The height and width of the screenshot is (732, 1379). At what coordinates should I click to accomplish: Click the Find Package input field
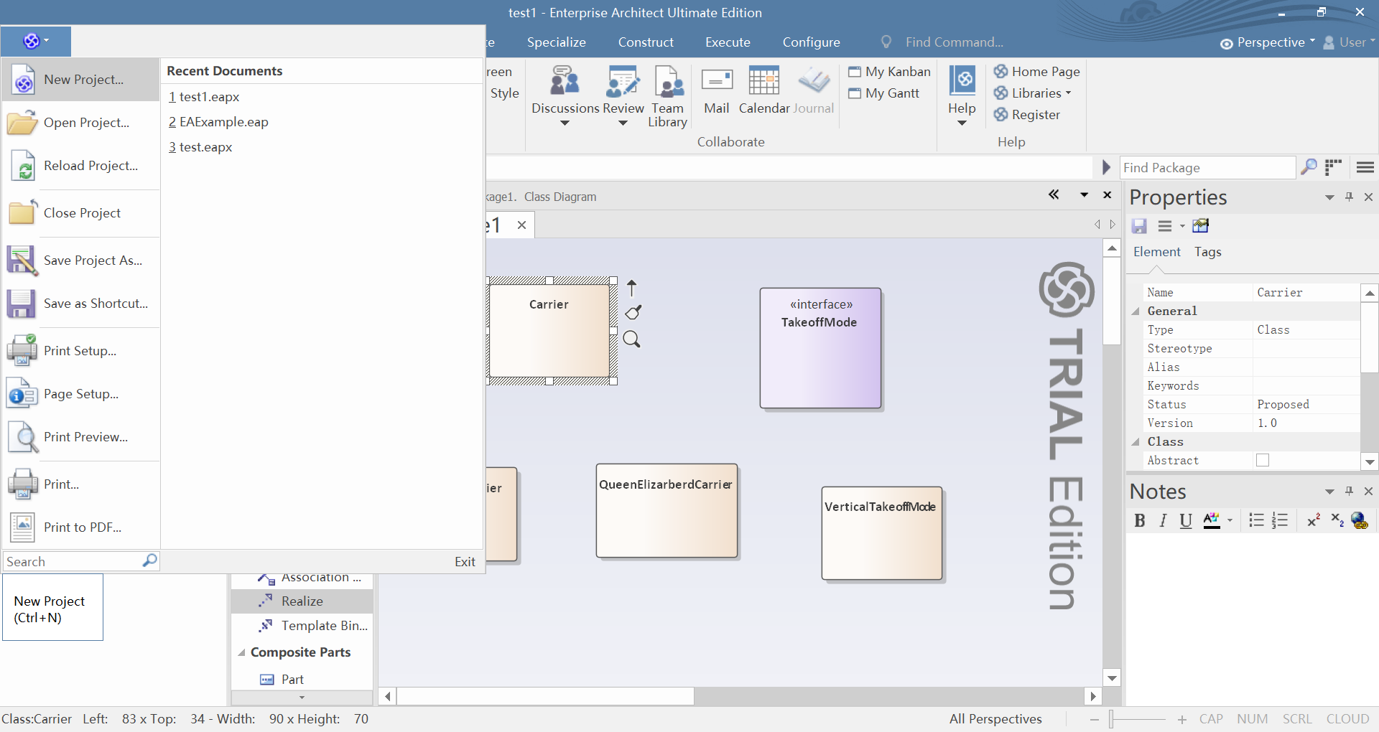pos(1207,168)
